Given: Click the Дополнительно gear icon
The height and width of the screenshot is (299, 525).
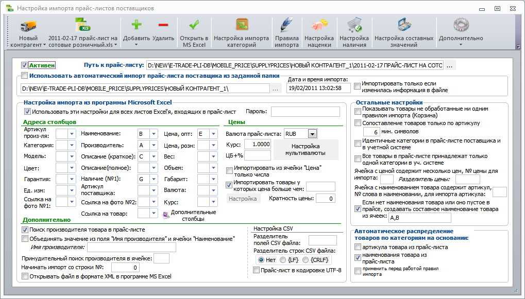Looking at the screenshot, I should click(x=461, y=25).
